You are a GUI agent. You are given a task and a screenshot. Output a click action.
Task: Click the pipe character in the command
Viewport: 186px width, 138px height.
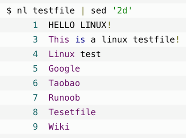(83, 11)
